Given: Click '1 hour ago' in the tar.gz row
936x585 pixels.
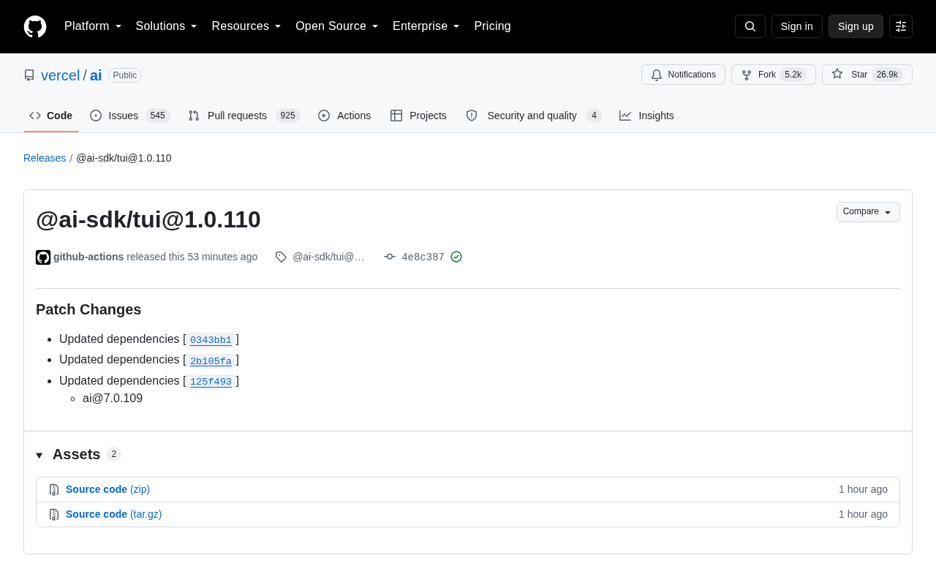Looking at the screenshot, I should point(863,514).
